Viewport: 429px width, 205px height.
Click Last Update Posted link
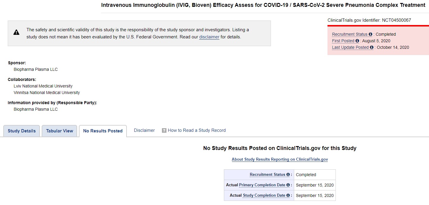[350, 47]
